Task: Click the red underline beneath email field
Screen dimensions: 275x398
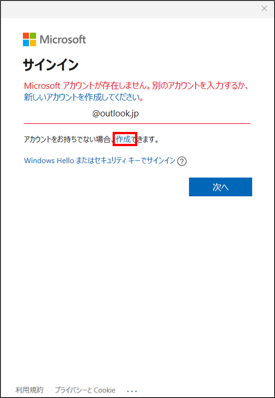Action: (x=137, y=123)
